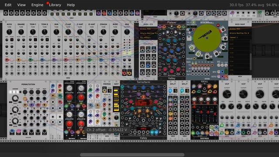279x157 pixels.
Task: Click the CRASH blue trigger input port
Action: pyautogui.click(x=101, y=60)
